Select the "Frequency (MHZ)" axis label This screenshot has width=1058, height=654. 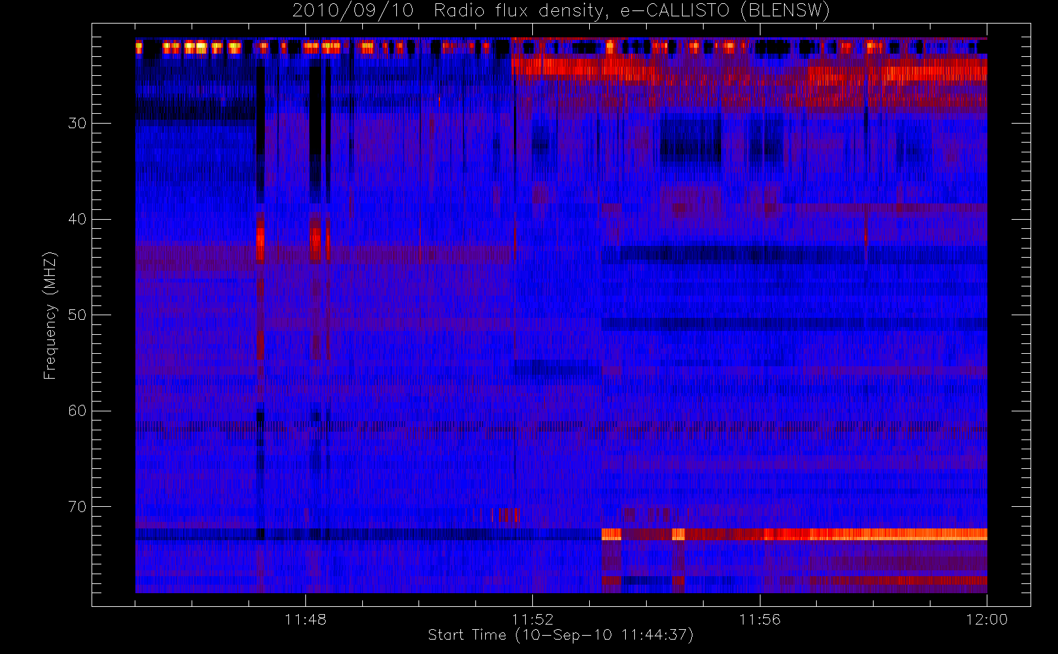pyautogui.click(x=50, y=315)
